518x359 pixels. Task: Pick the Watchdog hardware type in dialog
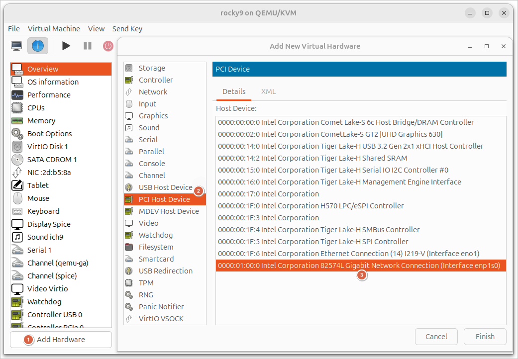point(156,235)
